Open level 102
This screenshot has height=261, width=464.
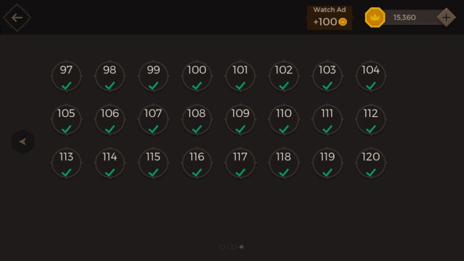coord(284,76)
